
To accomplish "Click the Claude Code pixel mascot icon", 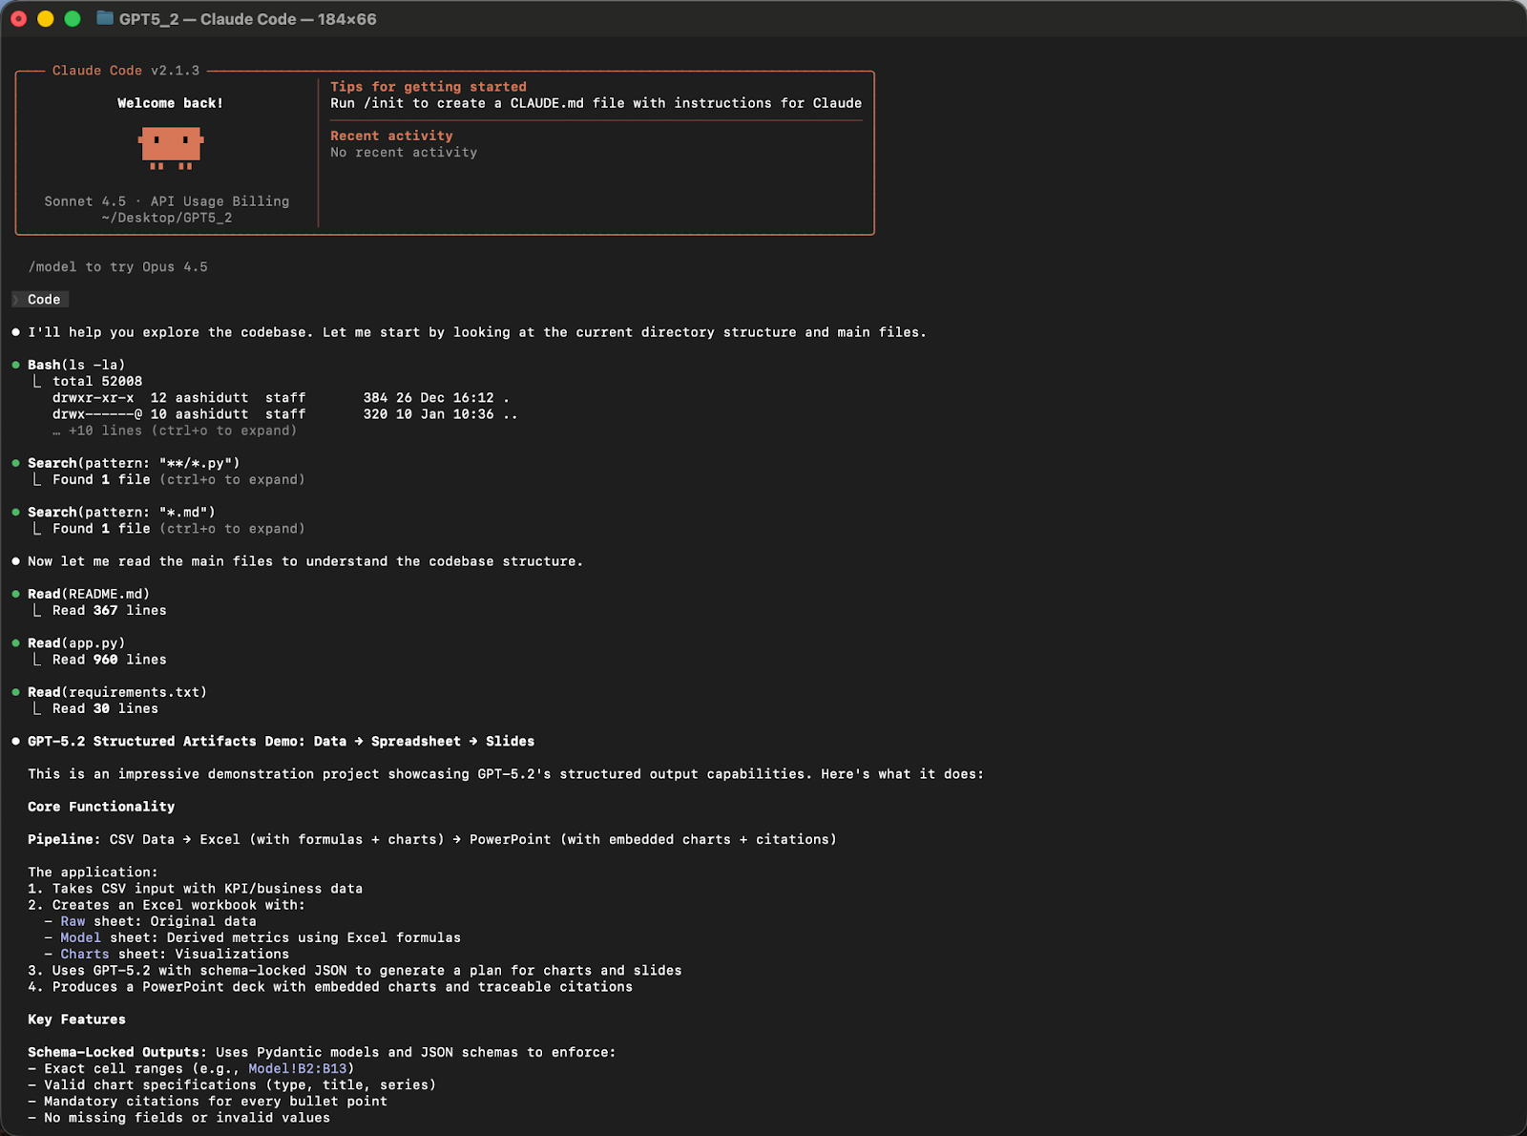I will (x=171, y=148).
